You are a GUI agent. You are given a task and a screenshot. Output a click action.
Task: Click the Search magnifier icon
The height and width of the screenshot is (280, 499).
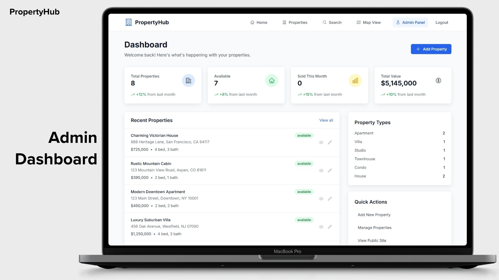click(324, 23)
